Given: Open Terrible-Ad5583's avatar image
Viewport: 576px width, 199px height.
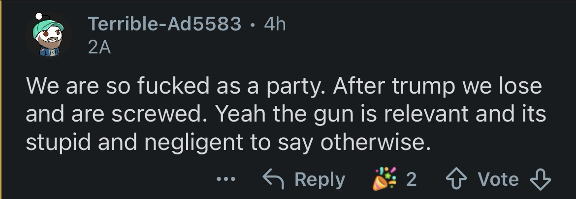Looking at the screenshot, I should (x=49, y=37).
